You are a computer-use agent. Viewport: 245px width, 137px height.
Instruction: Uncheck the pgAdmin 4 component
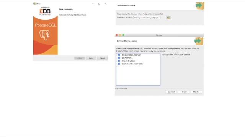pyautogui.click(x=119, y=58)
